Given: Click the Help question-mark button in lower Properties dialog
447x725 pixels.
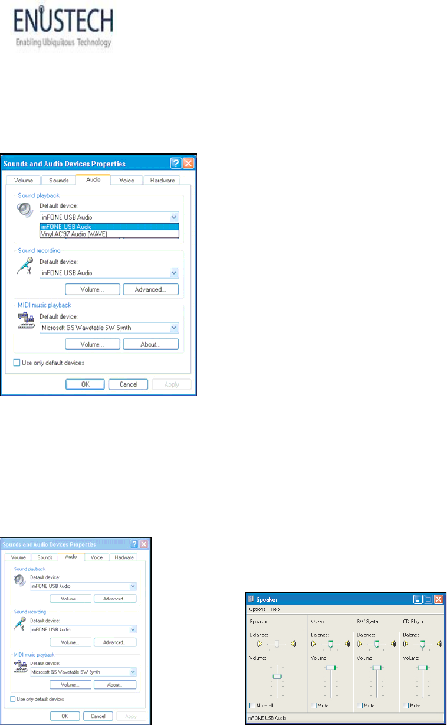Looking at the screenshot, I should click(134, 544).
